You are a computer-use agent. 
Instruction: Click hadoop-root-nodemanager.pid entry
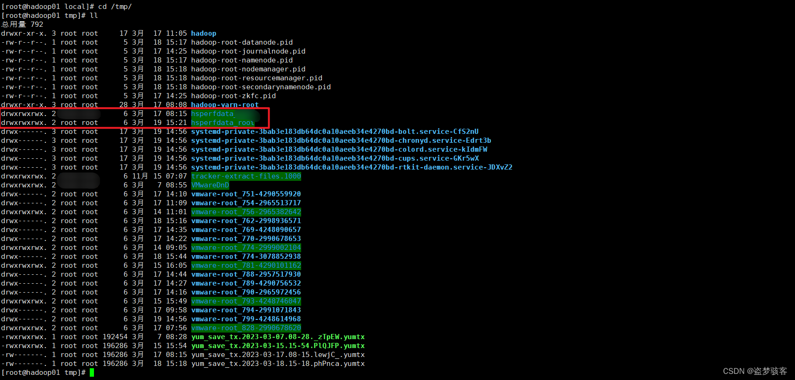[248, 69]
